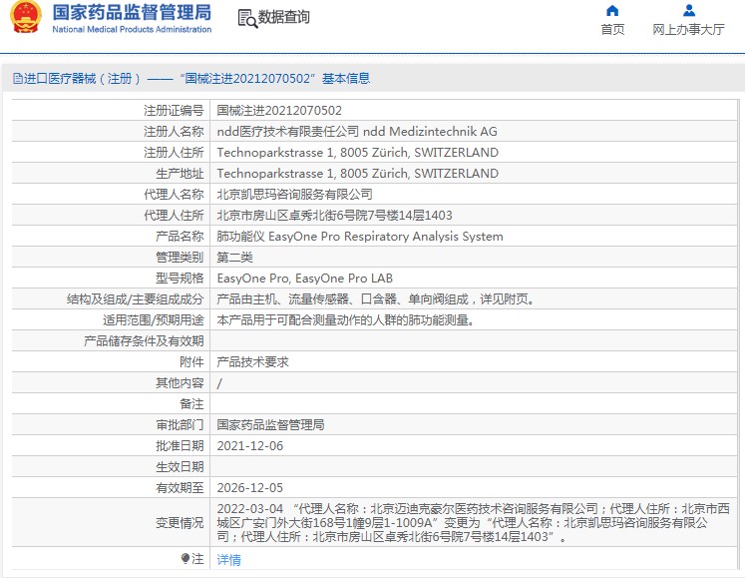Click the 产品储存条件及有效期 label
Viewport: 745px width, 578px height.
pyautogui.click(x=144, y=341)
